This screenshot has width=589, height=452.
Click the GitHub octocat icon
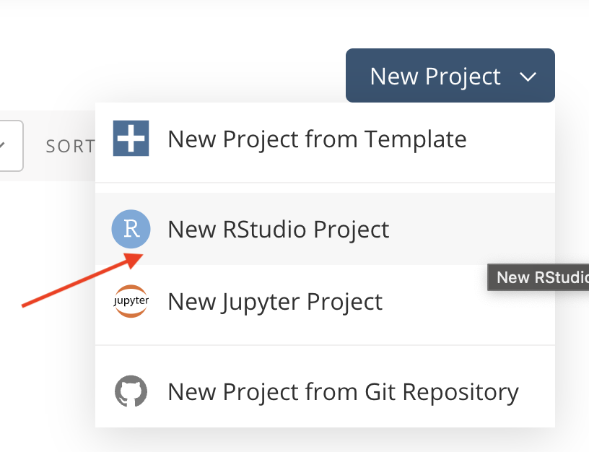click(x=131, y=391)
